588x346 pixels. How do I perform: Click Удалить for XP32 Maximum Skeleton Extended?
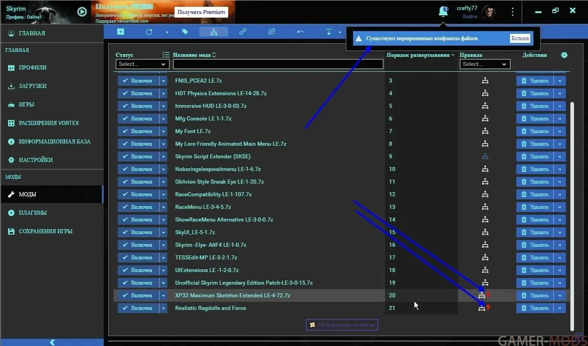[535, 295]
